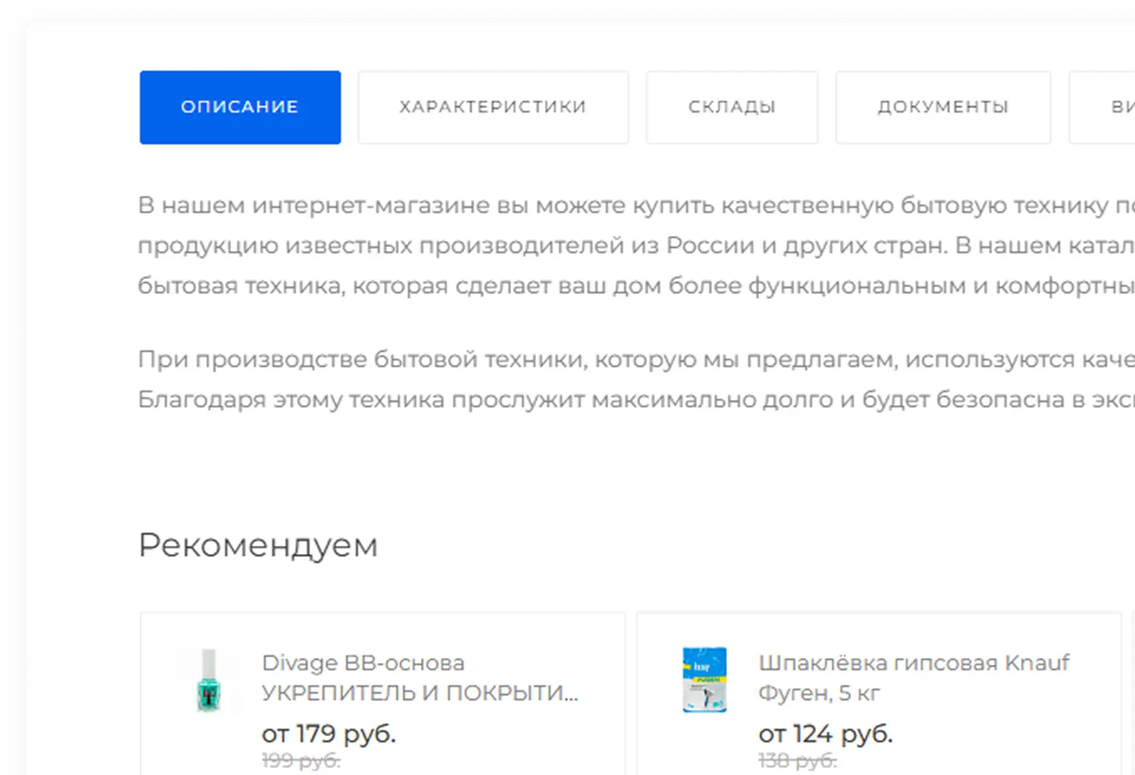The height and width of the screenshot is (775, 1135).
Task: Click the crossed-out old price 199 руб.
Action: [x=299, y=759]
